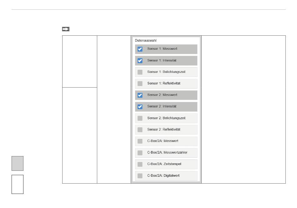Enable Sensor 1: Belichtungszeit checkbox
297x208 pixels.
140,72
